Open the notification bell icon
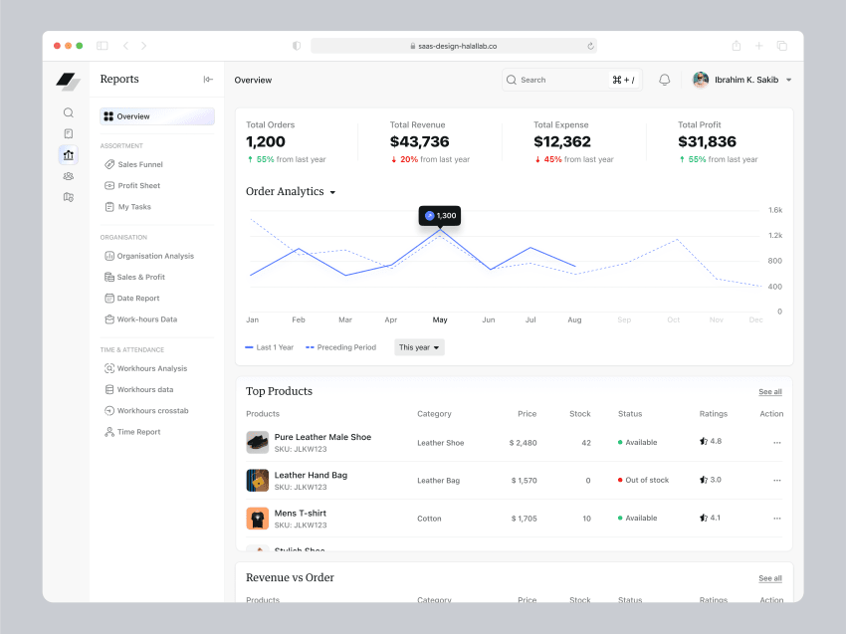The image size is (846, 634). (664, 80)
